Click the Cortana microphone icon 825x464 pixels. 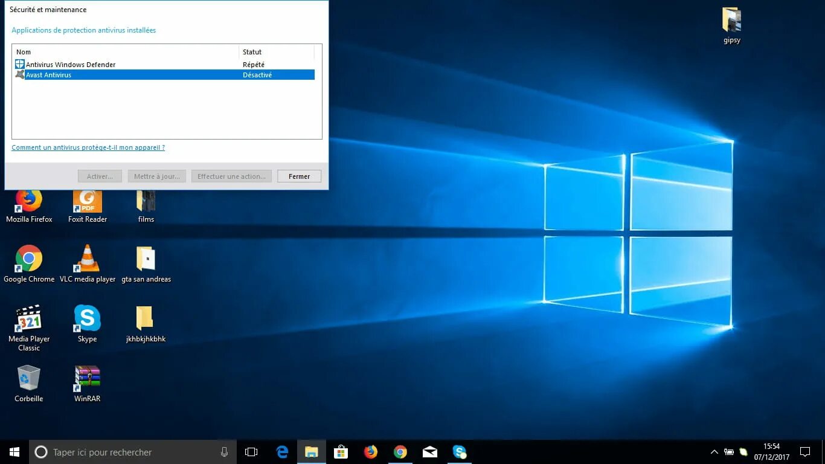pyautogui.click(x=224, y=452)
